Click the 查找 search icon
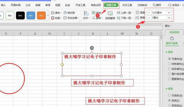 pos(154,5)
